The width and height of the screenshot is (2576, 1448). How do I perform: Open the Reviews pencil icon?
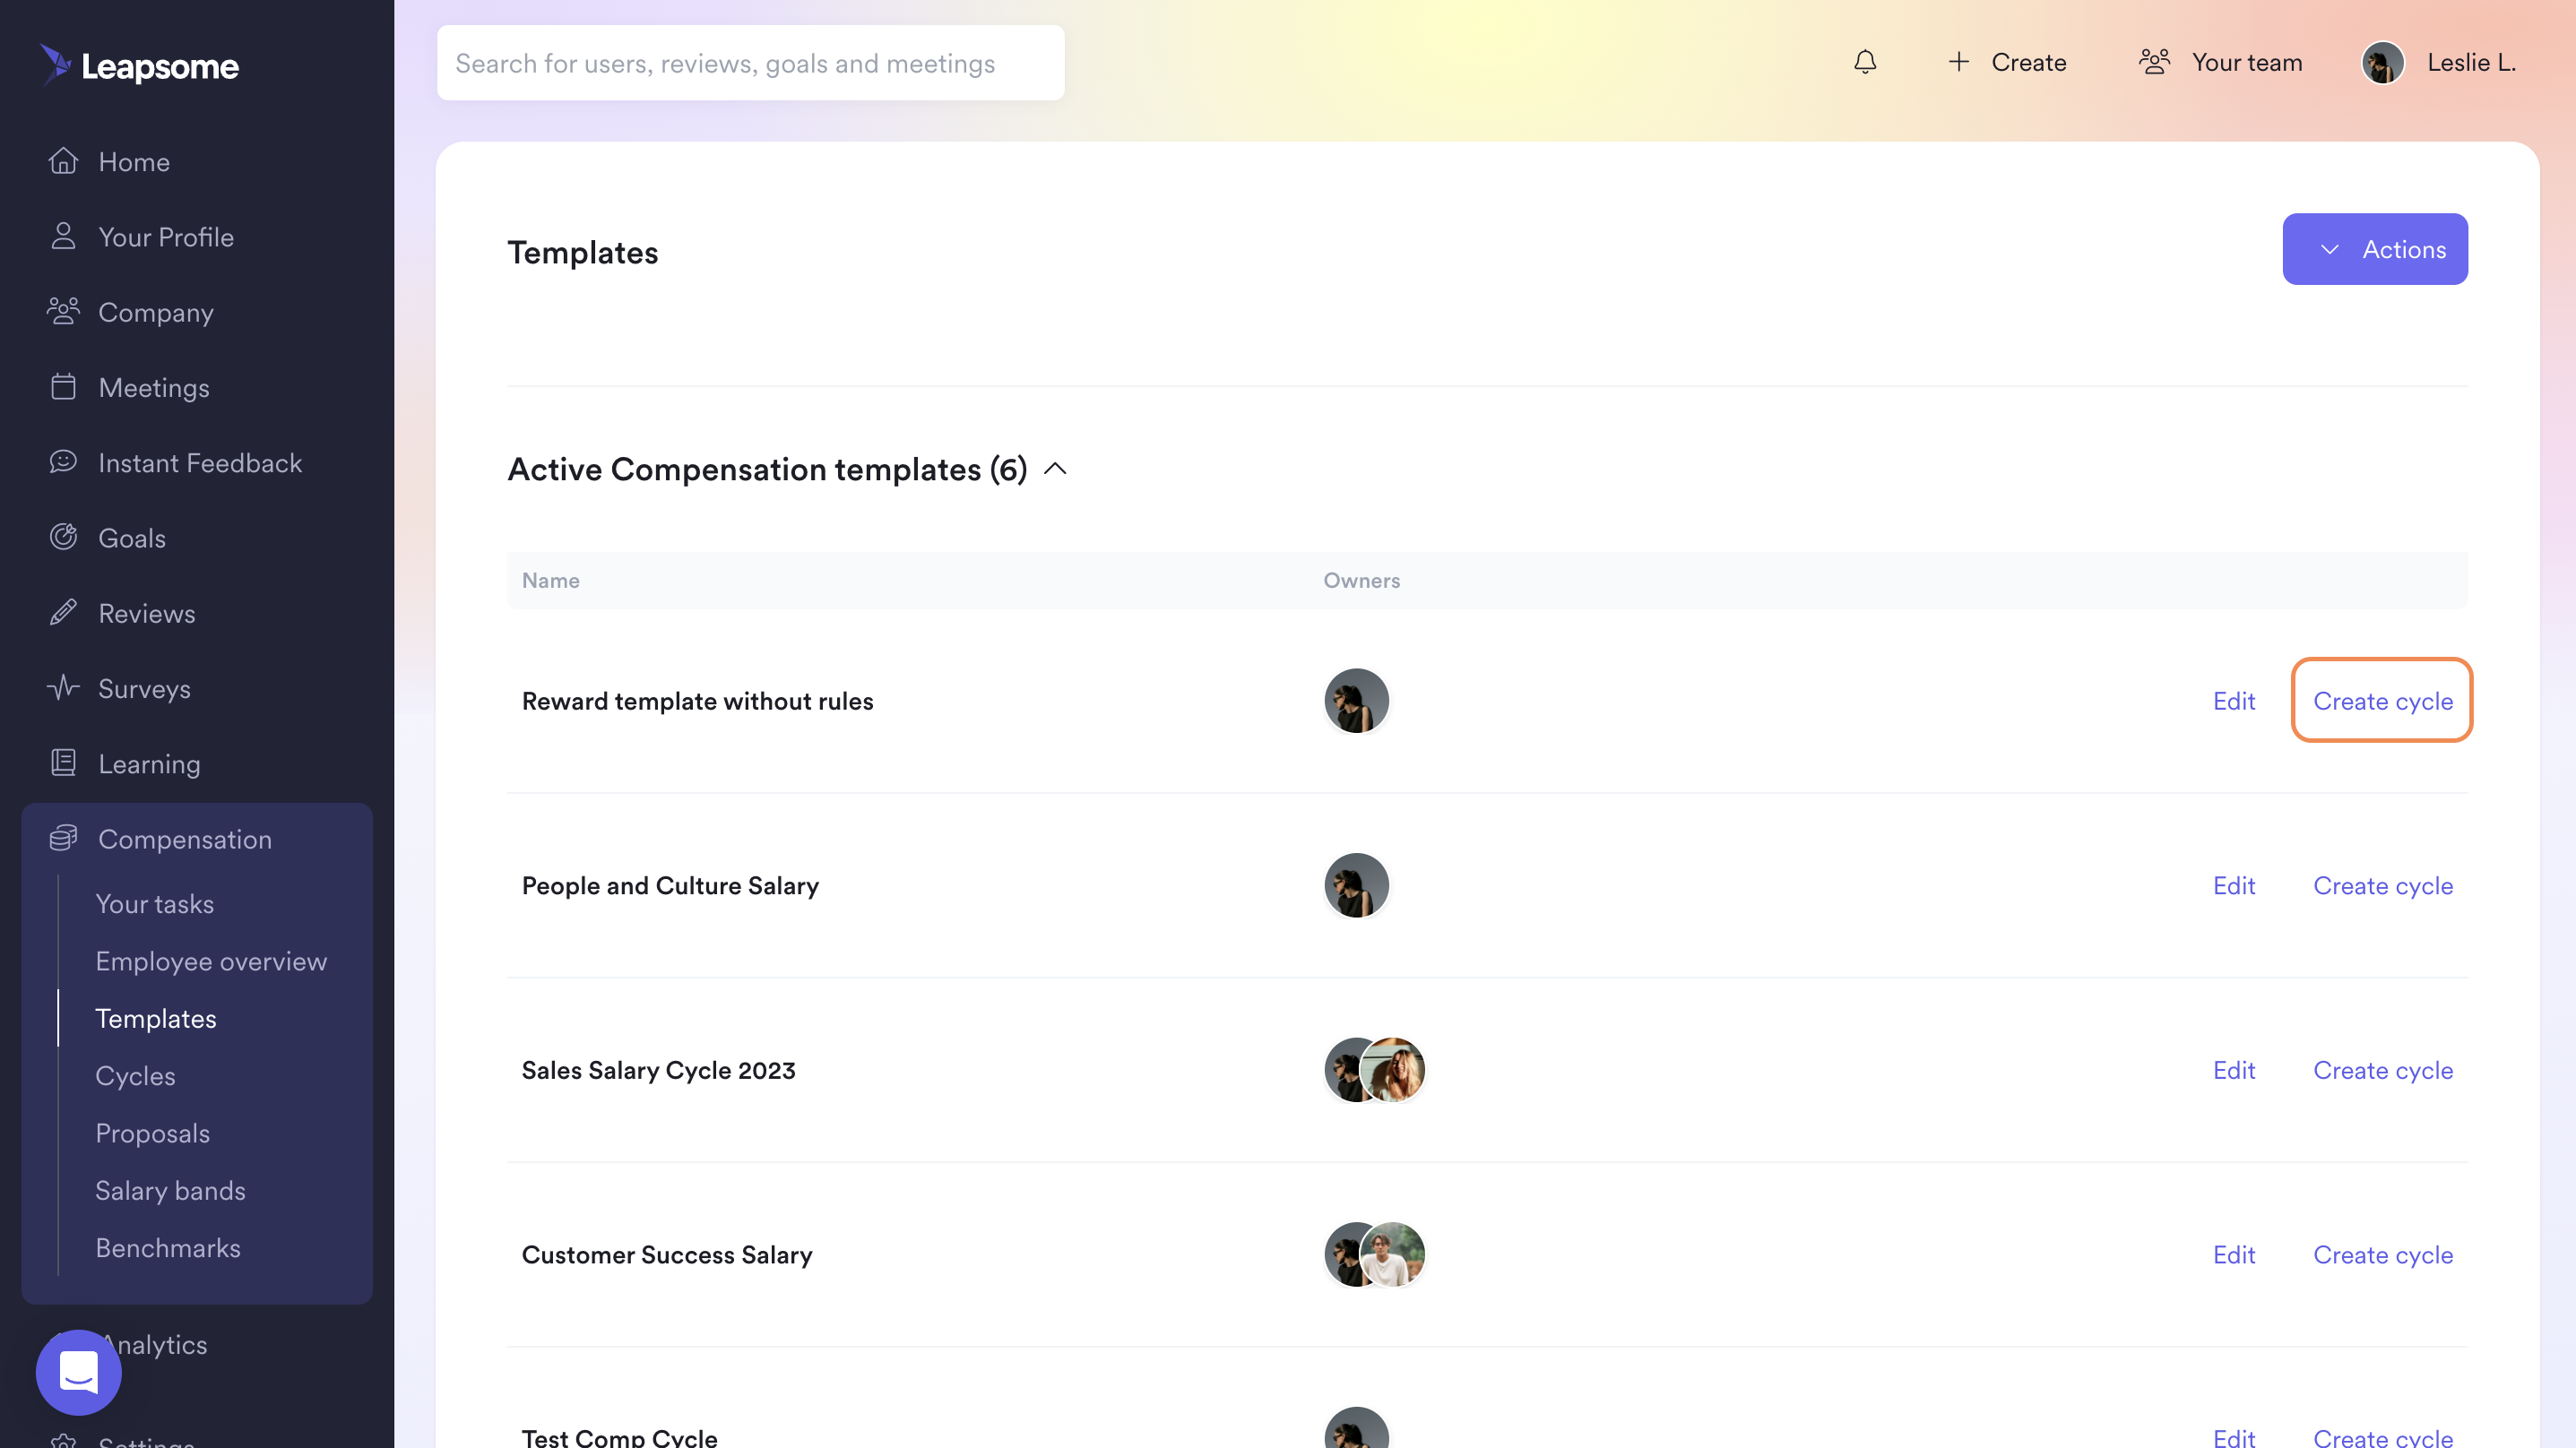tap(63, 613)
